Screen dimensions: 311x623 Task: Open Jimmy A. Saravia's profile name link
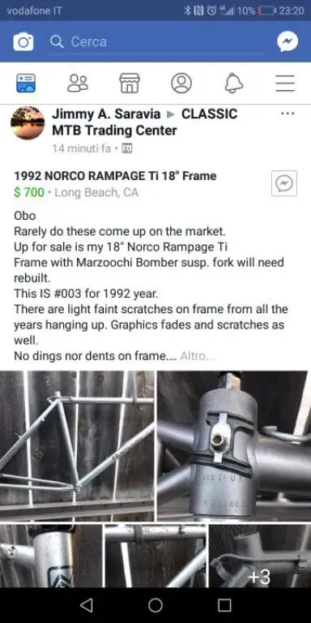(106, 114)
